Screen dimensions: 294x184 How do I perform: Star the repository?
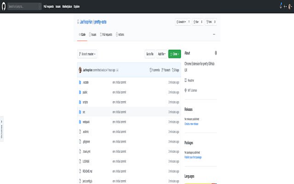196,22
